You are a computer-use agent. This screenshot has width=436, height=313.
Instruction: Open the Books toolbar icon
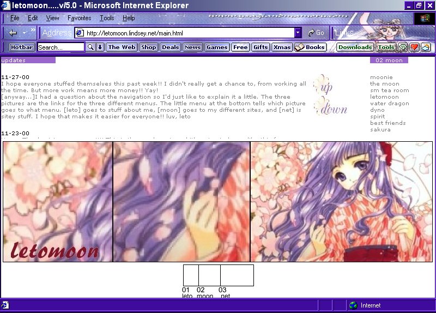point(310,47)
